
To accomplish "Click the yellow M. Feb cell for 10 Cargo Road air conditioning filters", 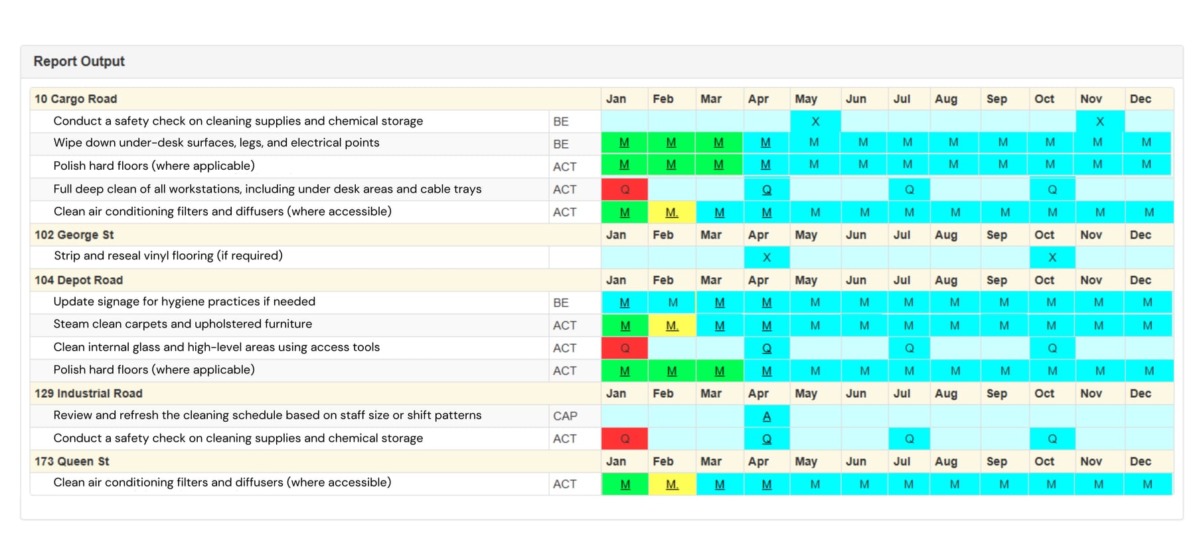I will [672, 212].
